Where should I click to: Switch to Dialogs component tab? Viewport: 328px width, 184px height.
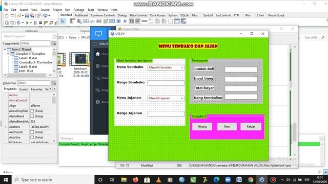tap(122, 15)
